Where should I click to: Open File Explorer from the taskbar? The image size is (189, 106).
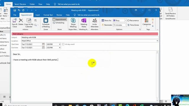[x=70, y=105]
